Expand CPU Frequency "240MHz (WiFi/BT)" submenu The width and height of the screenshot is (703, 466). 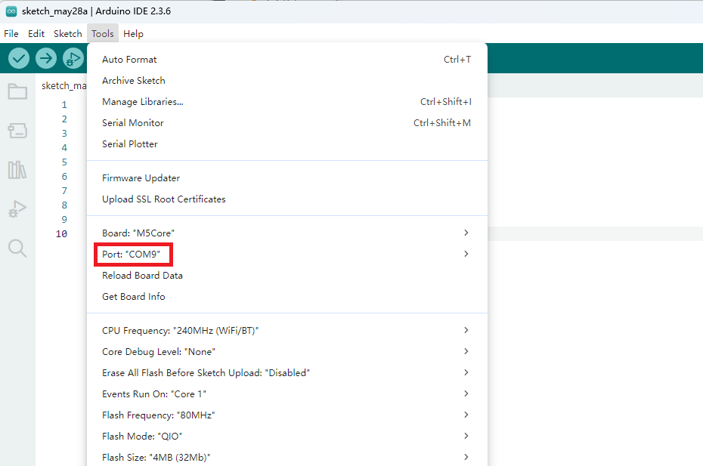click(x=287, y=331)
